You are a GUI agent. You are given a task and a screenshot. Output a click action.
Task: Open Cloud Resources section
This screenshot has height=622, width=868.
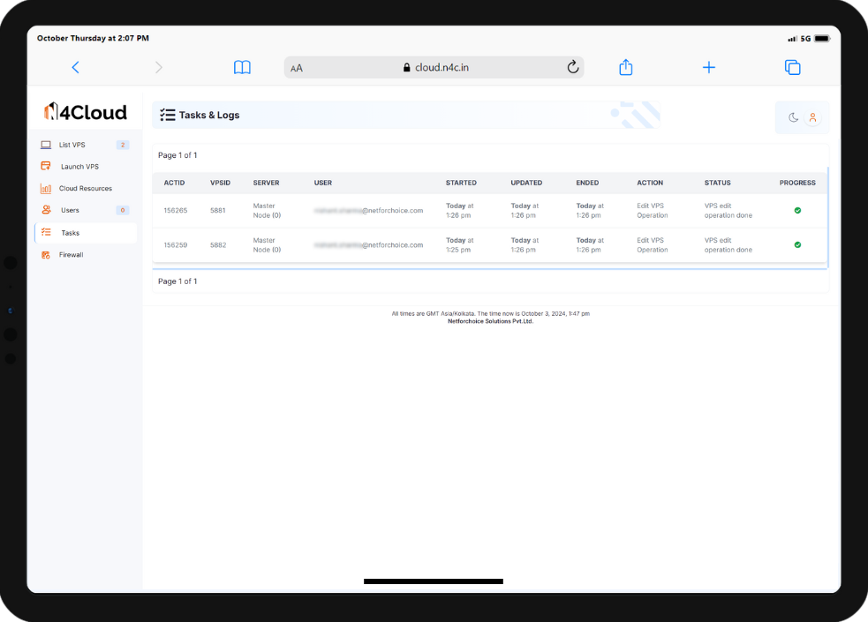click(x=85, y=189)
